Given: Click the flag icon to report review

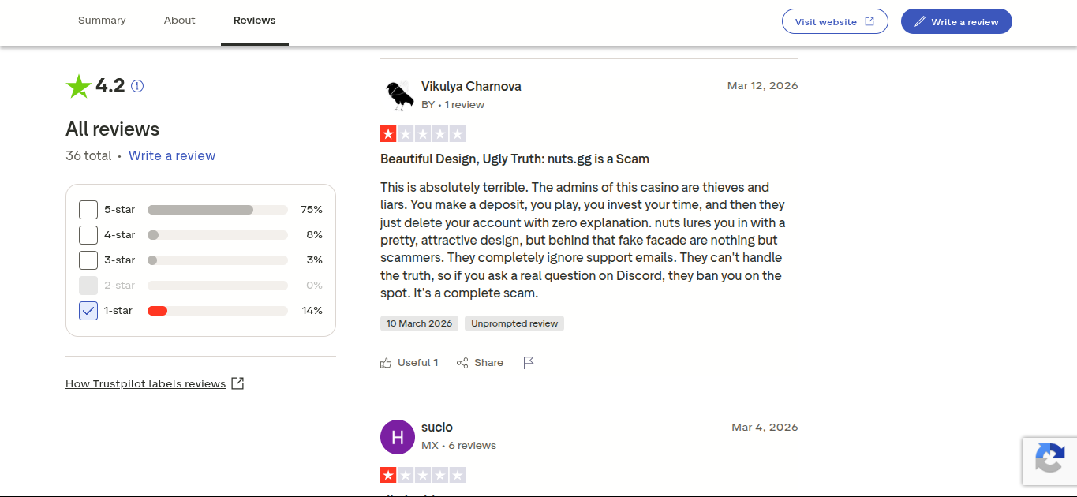Looking at the screenshot, I should (529, 363).
